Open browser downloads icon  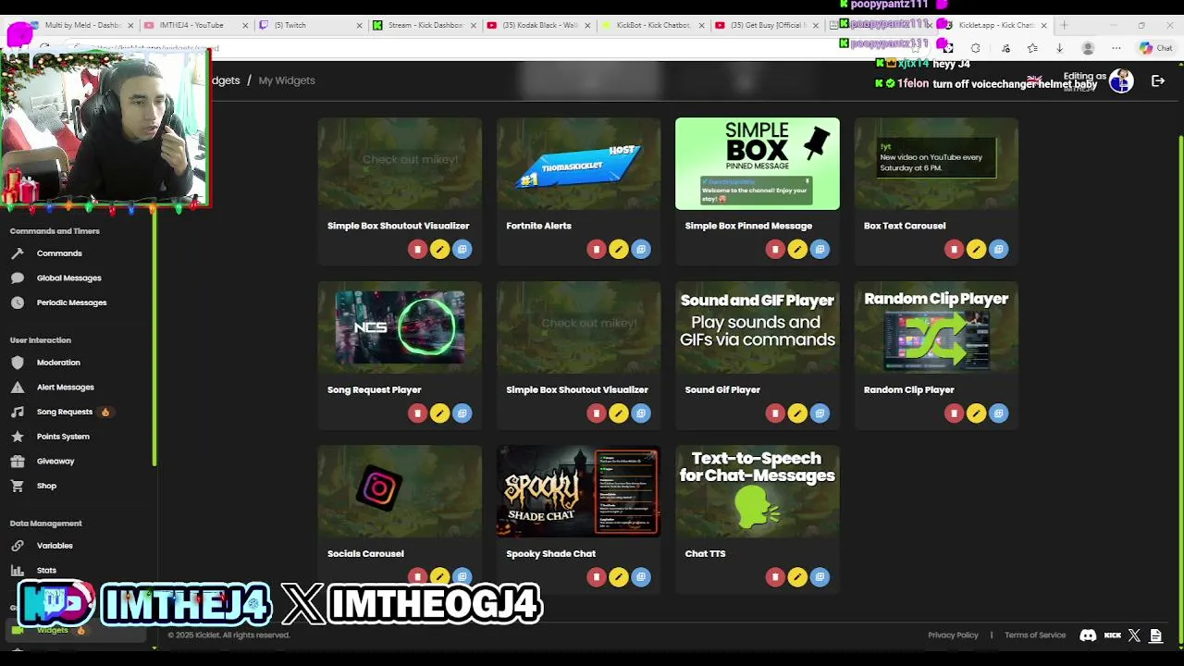pyautogui.click(x=1059, y=48)
